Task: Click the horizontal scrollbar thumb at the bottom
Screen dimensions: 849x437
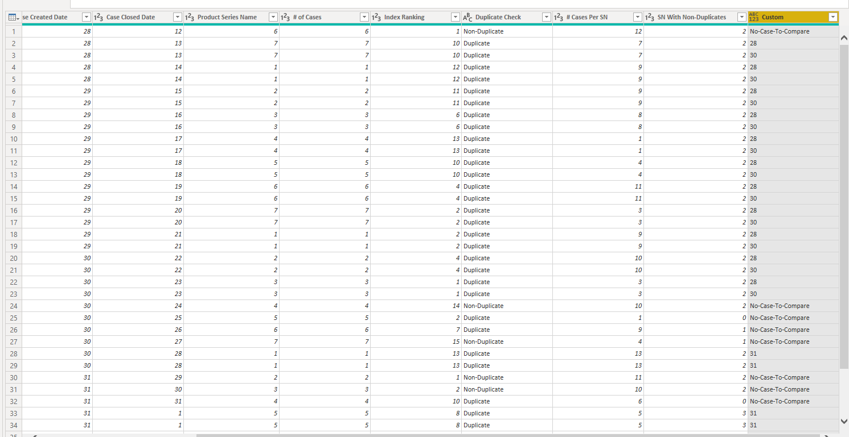Action: pos(508,435)
